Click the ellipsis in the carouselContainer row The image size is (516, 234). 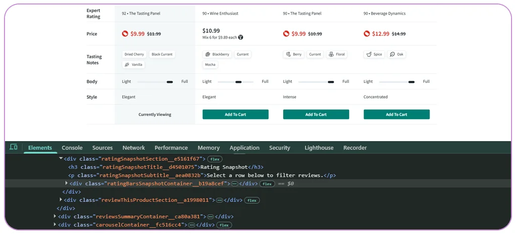(191, 225)
